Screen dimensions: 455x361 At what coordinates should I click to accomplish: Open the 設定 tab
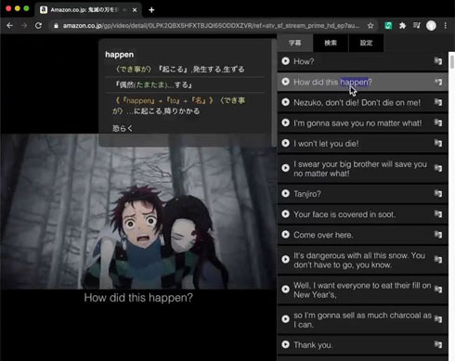366,43
